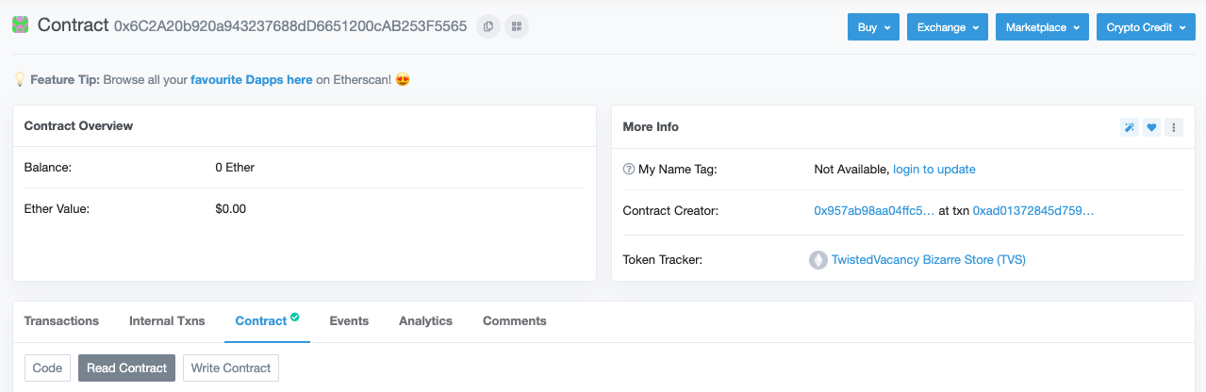Go to the Analytics tab
The height and width of the screenshot is (392, 1206).
[425, 321]
